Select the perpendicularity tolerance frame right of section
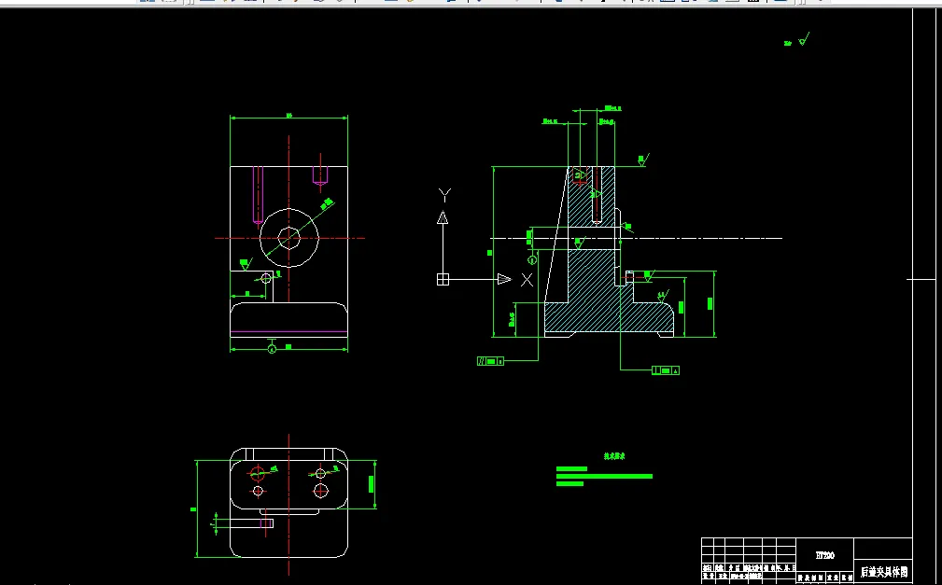This screenshot has width=942, height=585. [666, 370]
